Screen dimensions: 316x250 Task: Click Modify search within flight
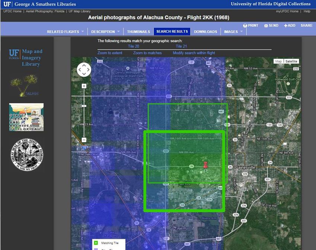(194, 53)
